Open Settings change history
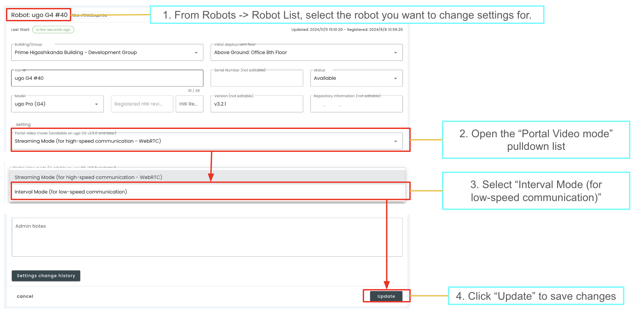The height and width of the screenshot is (323, 633). click(46, 276)
